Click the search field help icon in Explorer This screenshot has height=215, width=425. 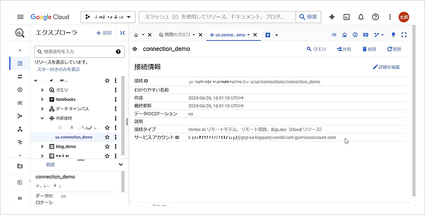tap(118, 52)
